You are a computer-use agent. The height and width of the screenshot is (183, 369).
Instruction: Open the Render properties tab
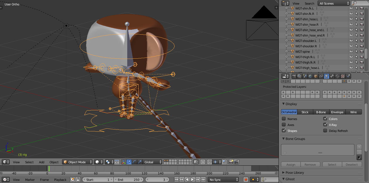coord(294,76)
